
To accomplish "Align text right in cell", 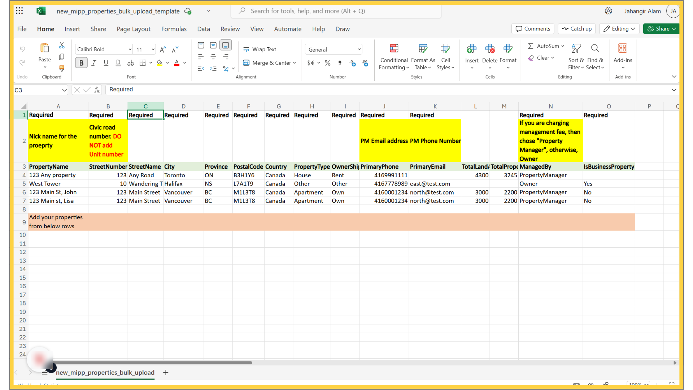I will click(x=226, y=57).
